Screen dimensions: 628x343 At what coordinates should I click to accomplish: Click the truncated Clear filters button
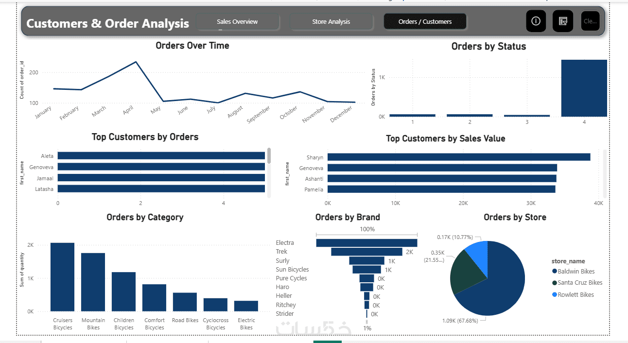point(591,21)
